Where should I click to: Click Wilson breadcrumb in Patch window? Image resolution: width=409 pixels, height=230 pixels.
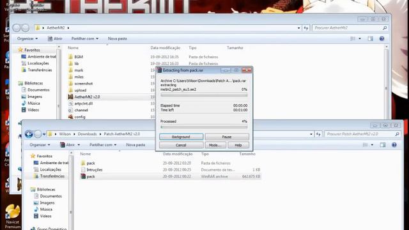pyautogui.click(x=65, y=134)
